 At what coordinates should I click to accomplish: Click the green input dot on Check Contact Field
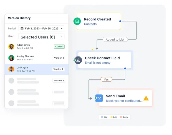(x=74, y=60)
